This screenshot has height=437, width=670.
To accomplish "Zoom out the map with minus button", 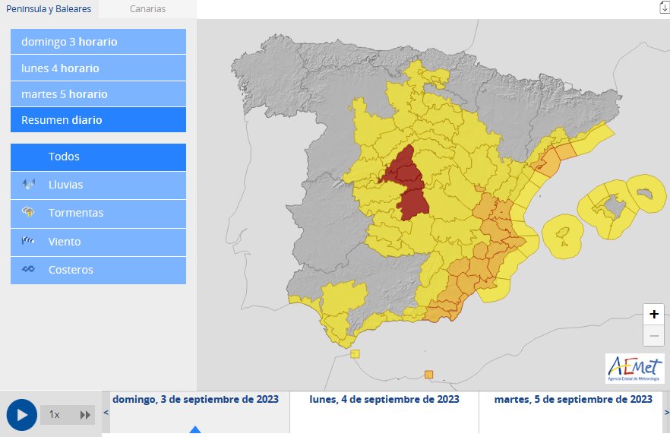I will coord(653,336).
